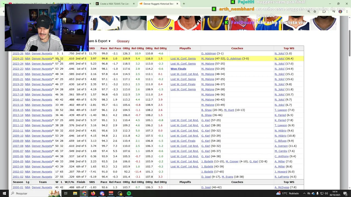Open the Windows notification center
Image resolution: width=351 pixels, height=197 pixels.
(346, 193)
